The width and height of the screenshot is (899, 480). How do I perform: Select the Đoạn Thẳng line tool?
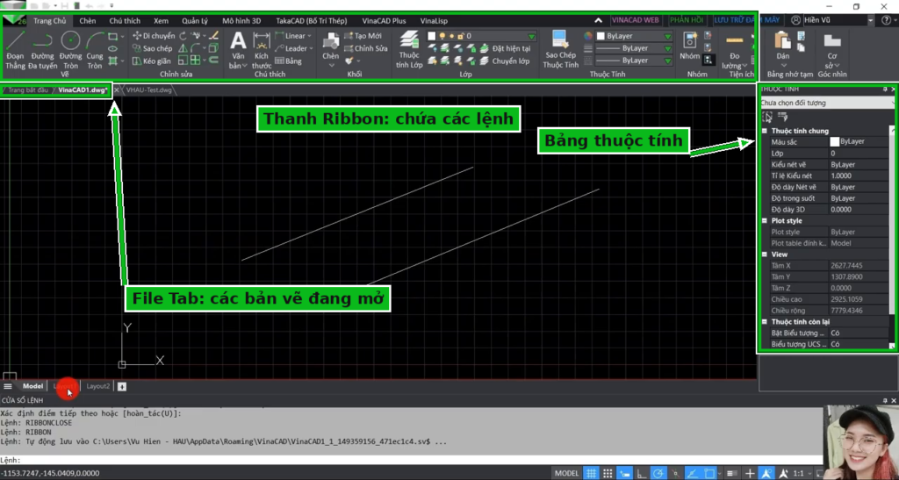16,50
